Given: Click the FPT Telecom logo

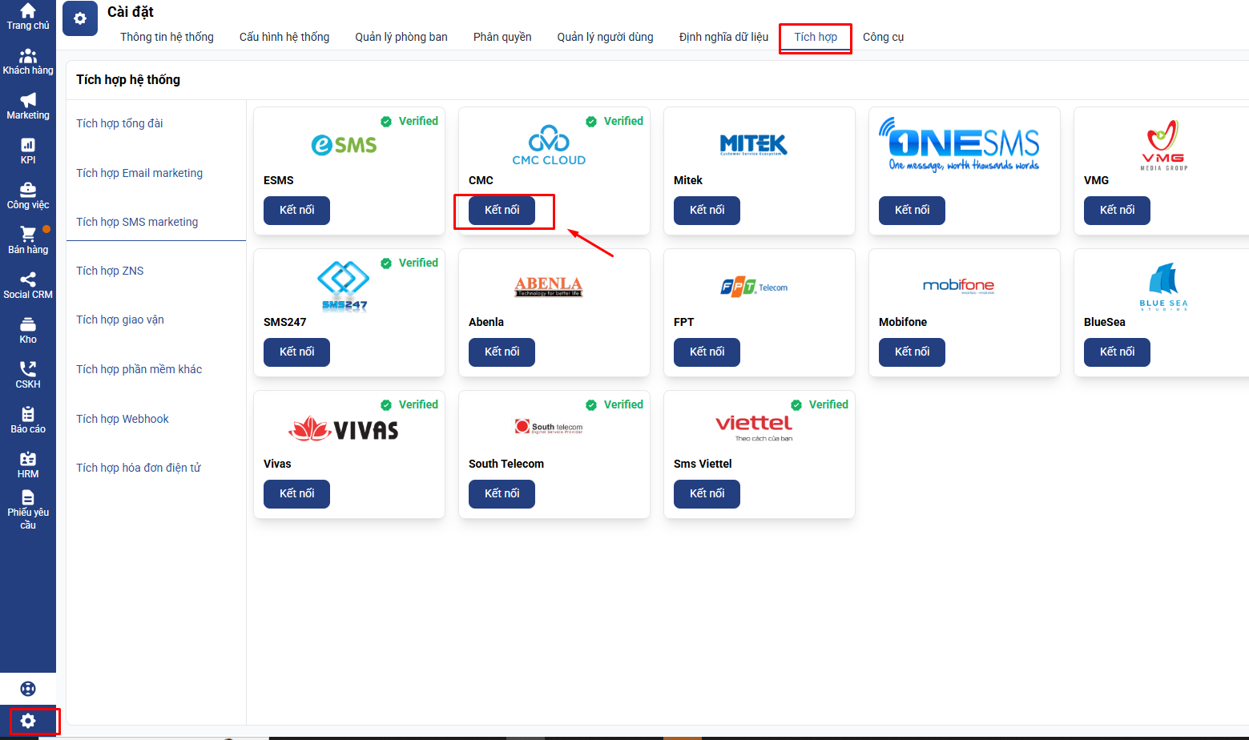Looking at the screenshot, I should (754, 286).
